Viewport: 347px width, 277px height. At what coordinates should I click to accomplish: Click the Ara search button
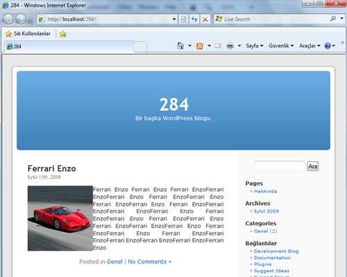coord(313,166)
